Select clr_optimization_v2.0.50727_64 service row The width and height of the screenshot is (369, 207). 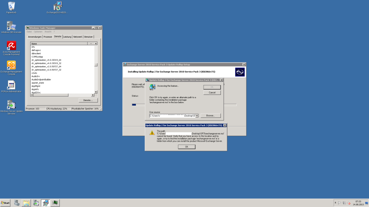click(x=62, y=66)
